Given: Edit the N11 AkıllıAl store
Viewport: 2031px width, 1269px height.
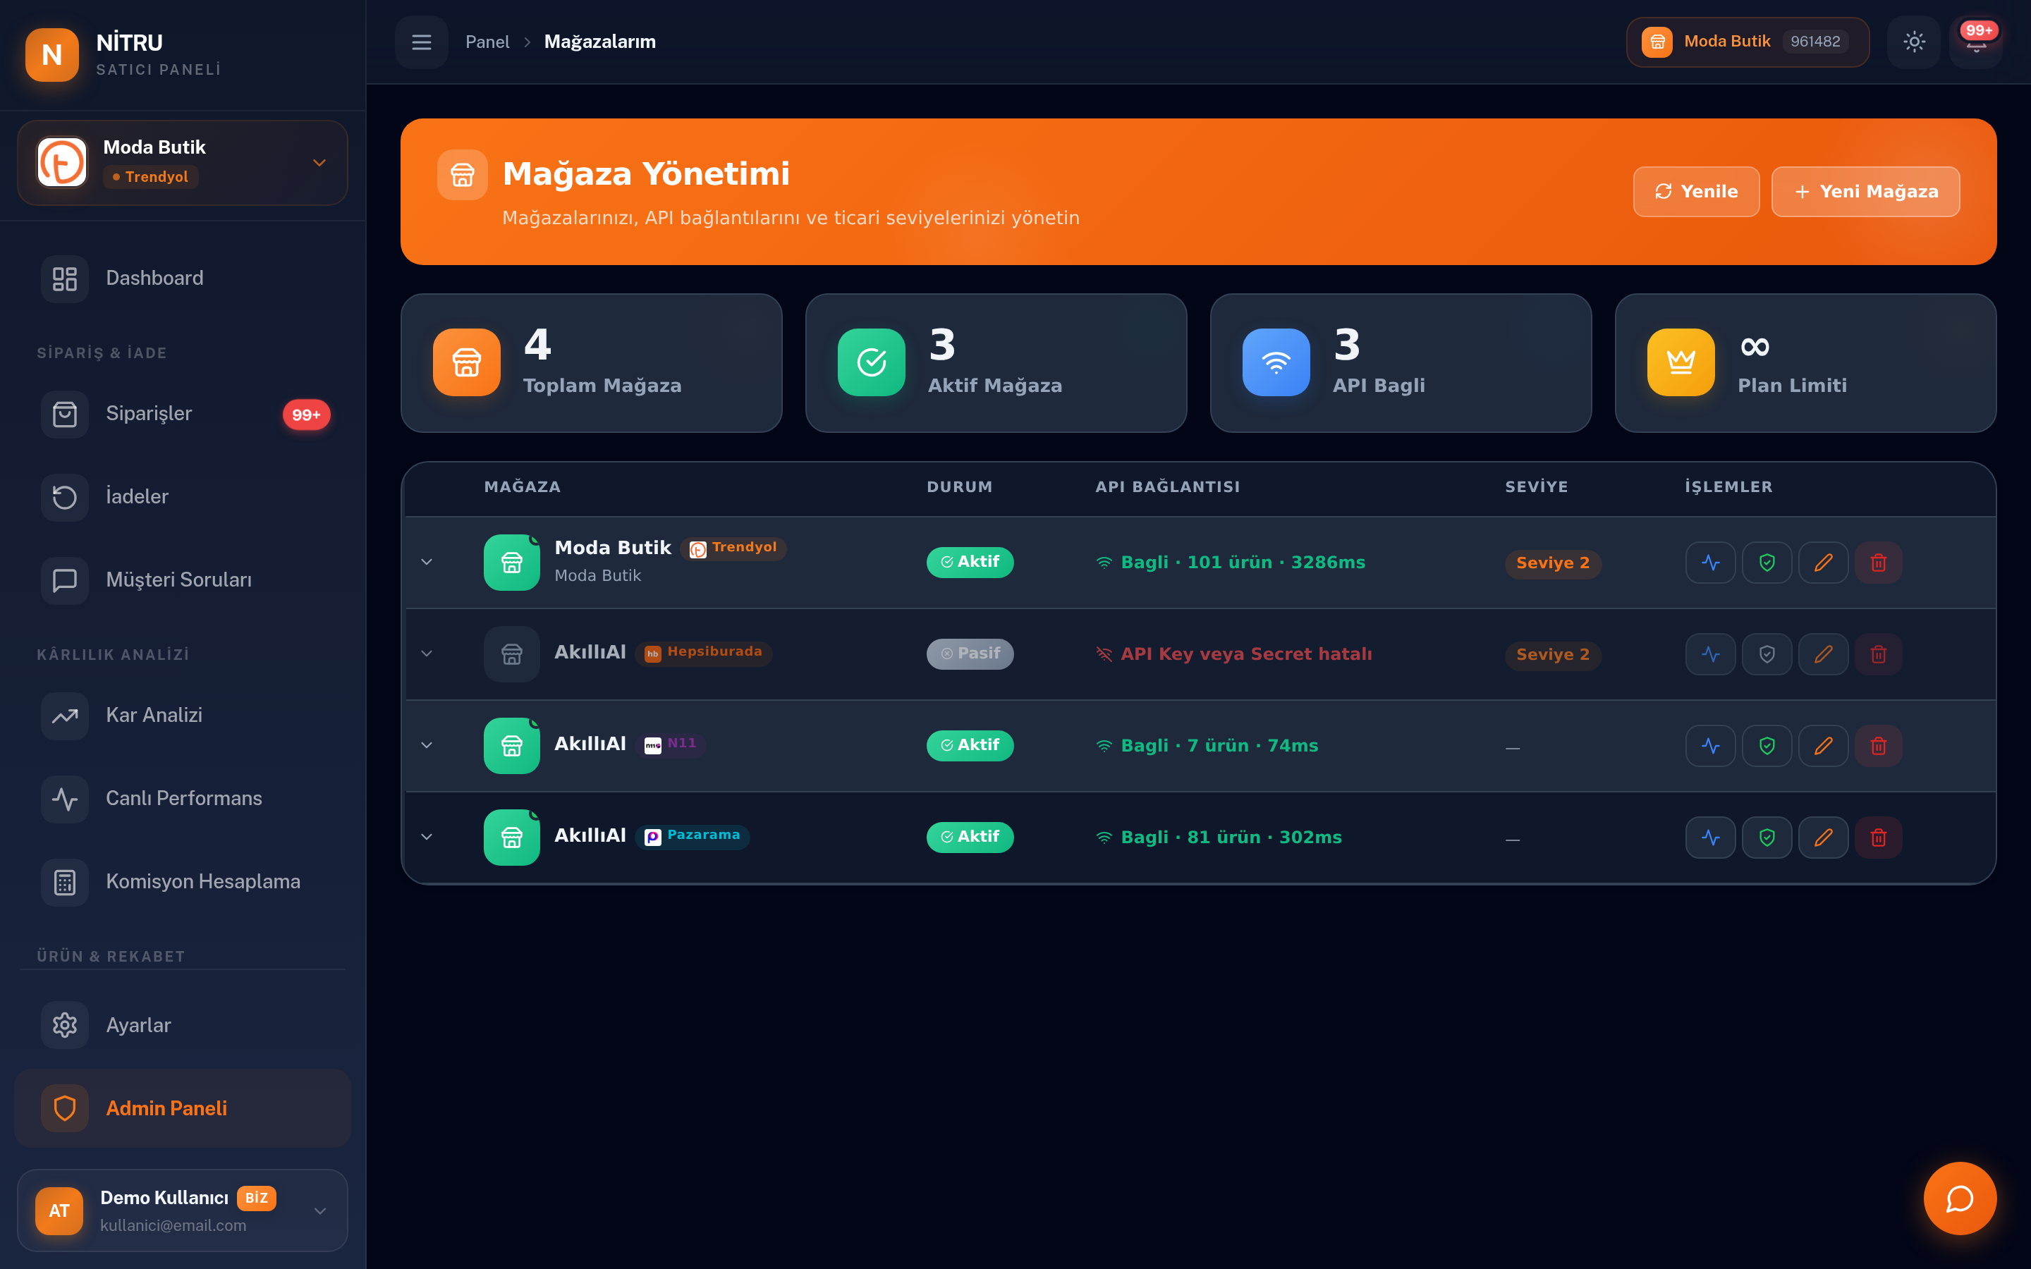Looking at the screenshot, I should pos(1823,745).
